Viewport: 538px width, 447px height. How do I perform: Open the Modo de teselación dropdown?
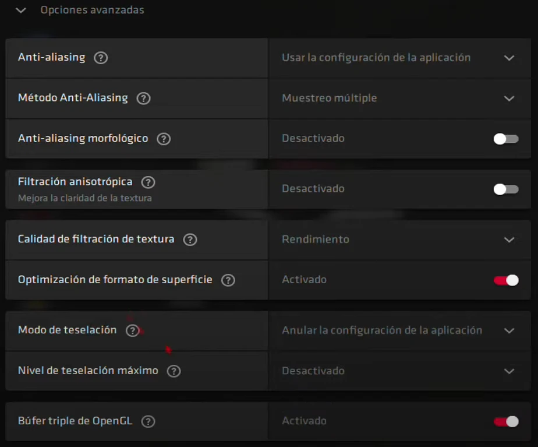tap(402, 330)
